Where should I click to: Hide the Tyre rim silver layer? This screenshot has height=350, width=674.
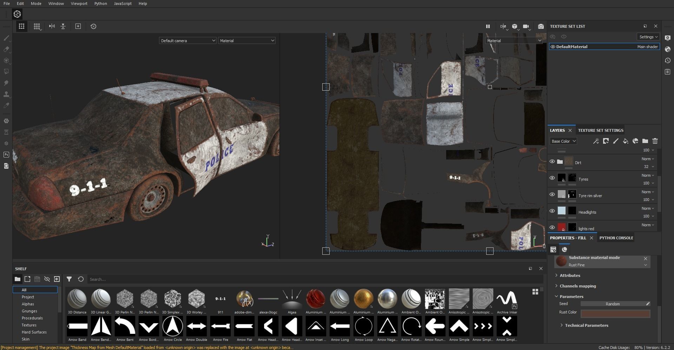point(552,195)
